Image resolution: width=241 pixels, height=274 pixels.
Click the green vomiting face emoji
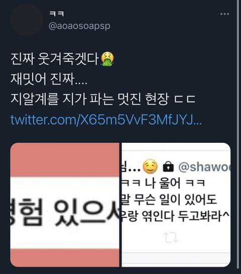107,59
